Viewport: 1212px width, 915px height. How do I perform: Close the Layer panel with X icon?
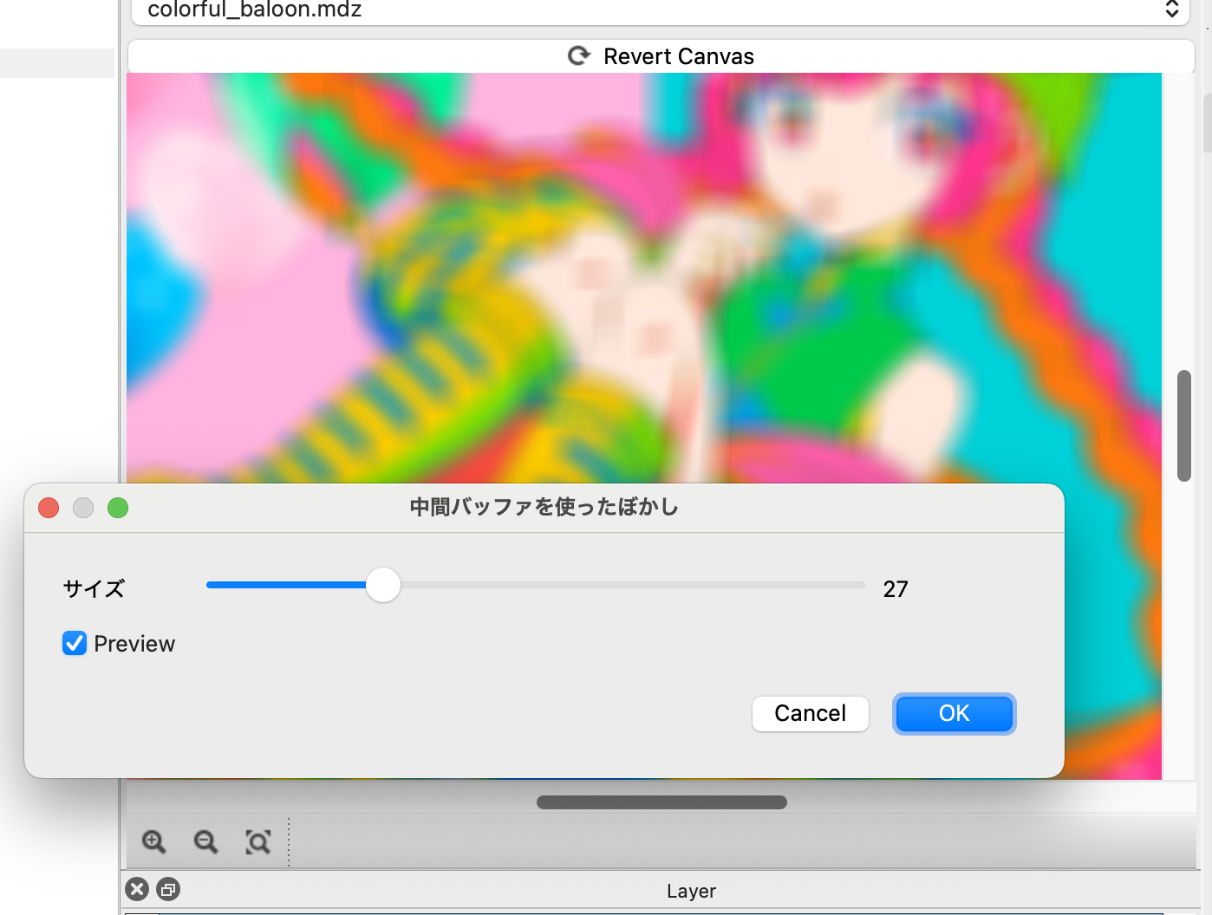[x=137, y=889]
